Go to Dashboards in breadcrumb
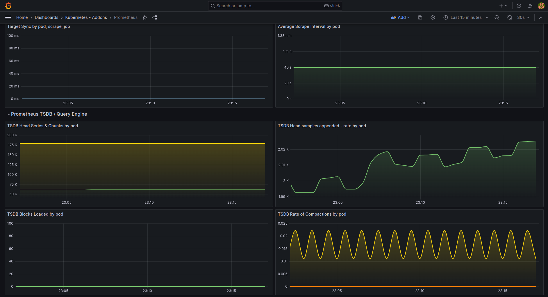This screenshot has width=548, height=297. click(47, 17)
